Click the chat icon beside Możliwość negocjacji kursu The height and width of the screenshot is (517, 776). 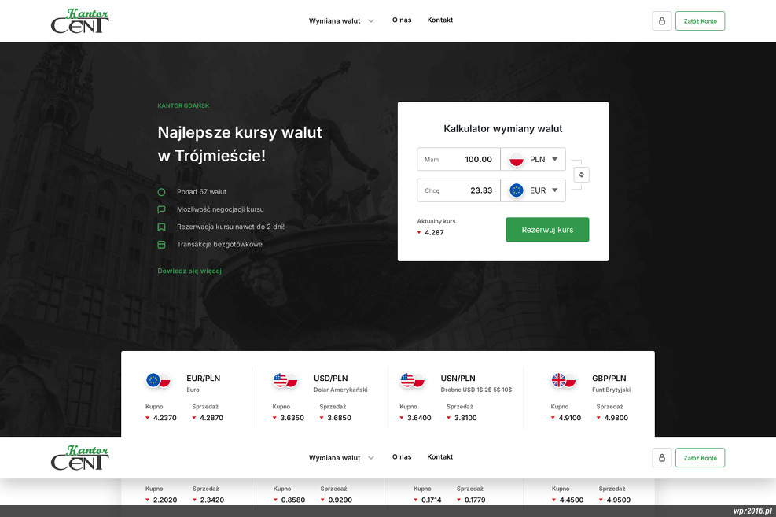point(162,209)
